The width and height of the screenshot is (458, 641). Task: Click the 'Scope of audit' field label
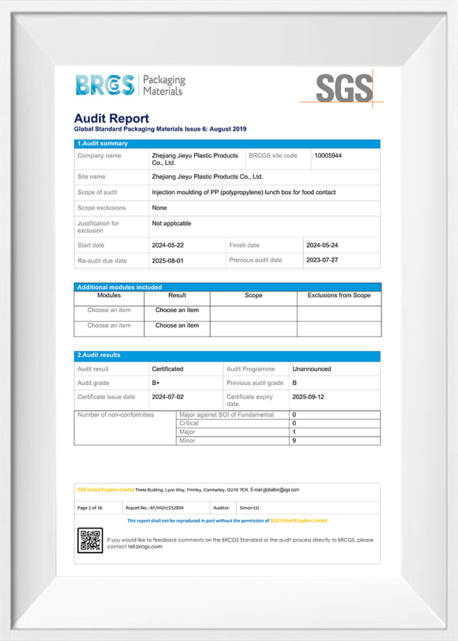point(97,193)
